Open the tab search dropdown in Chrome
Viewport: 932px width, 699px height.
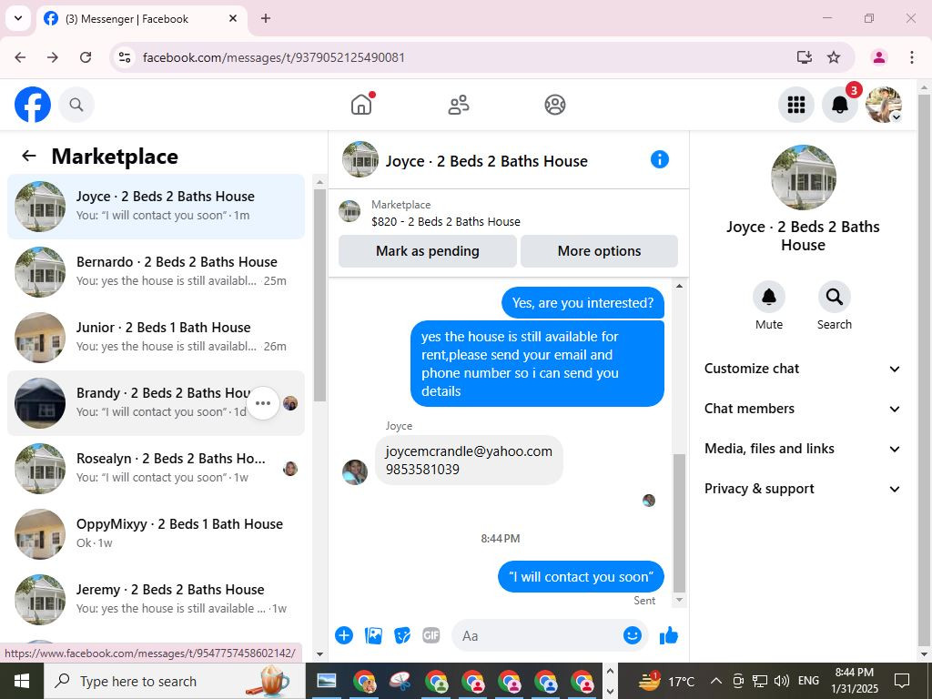(18, 18)
